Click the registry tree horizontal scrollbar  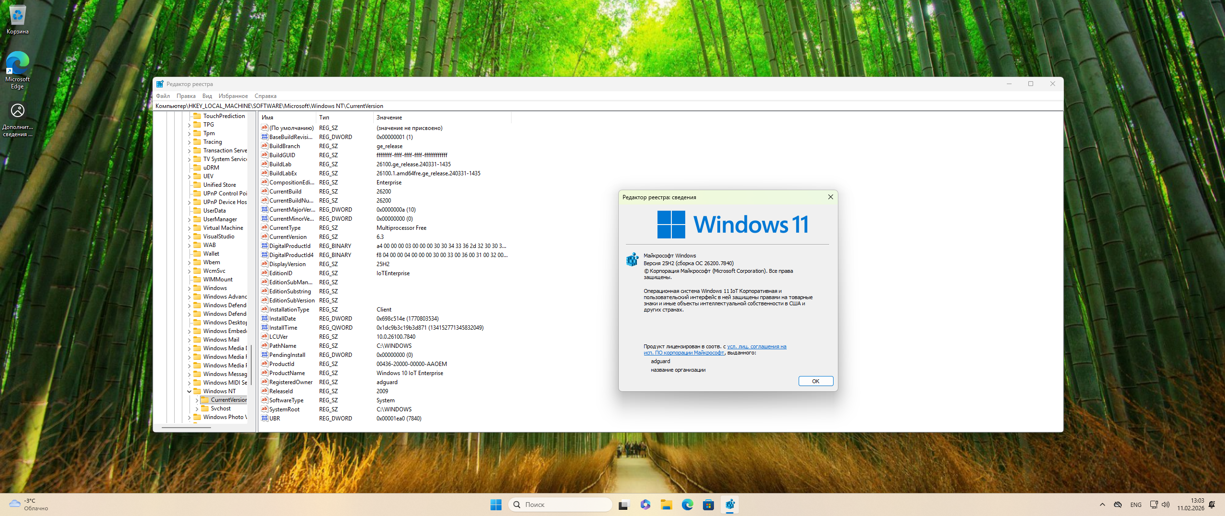tap(187, 428)
